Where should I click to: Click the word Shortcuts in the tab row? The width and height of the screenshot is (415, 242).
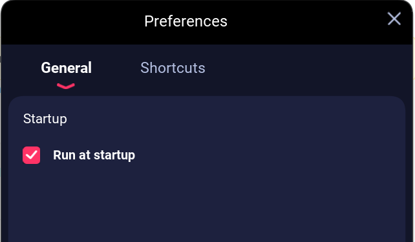click(x=173, y=68)
